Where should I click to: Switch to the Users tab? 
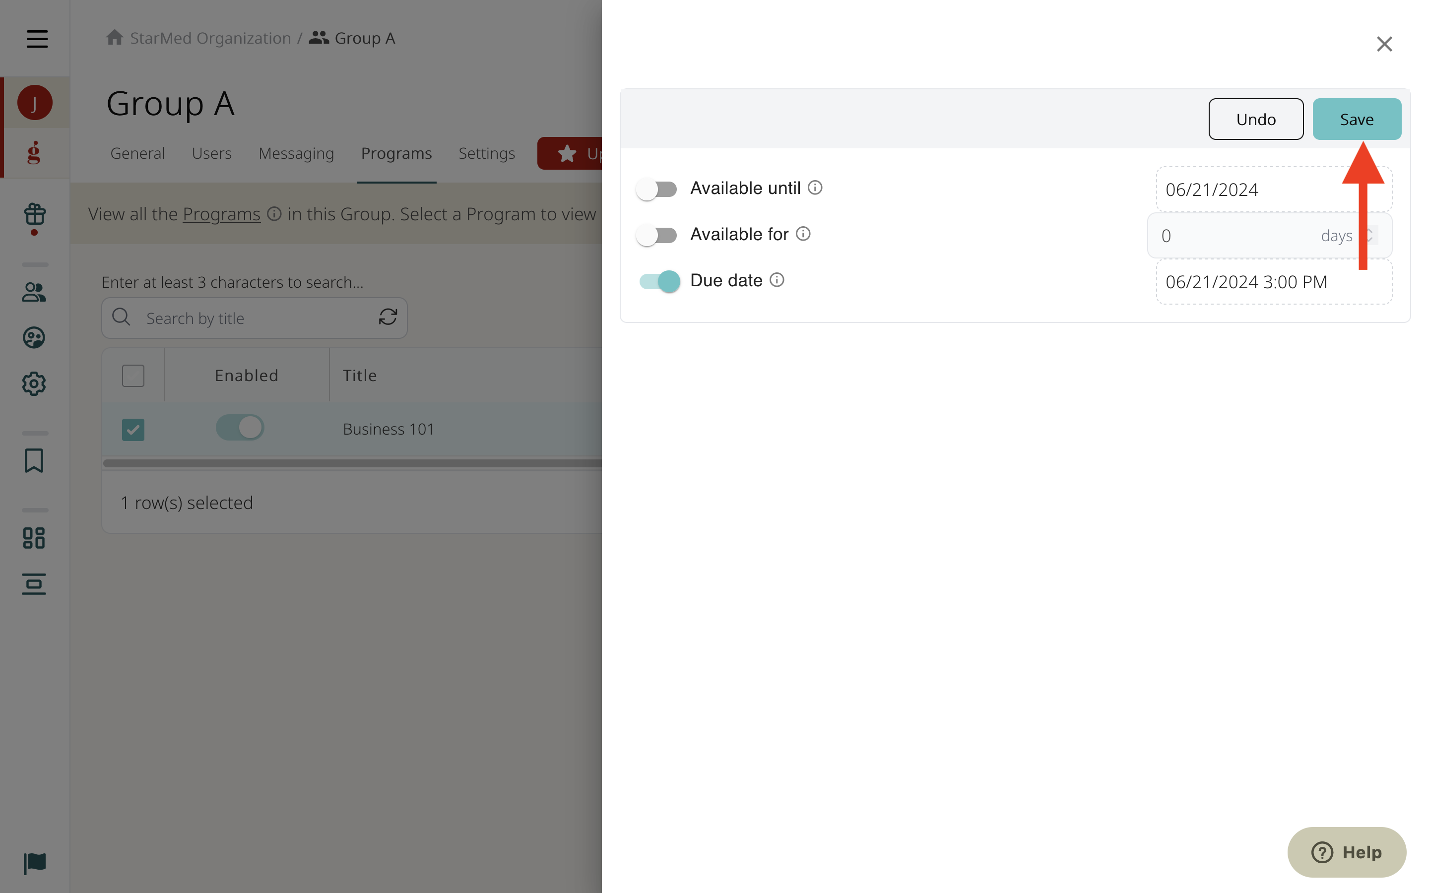(211, 154)
